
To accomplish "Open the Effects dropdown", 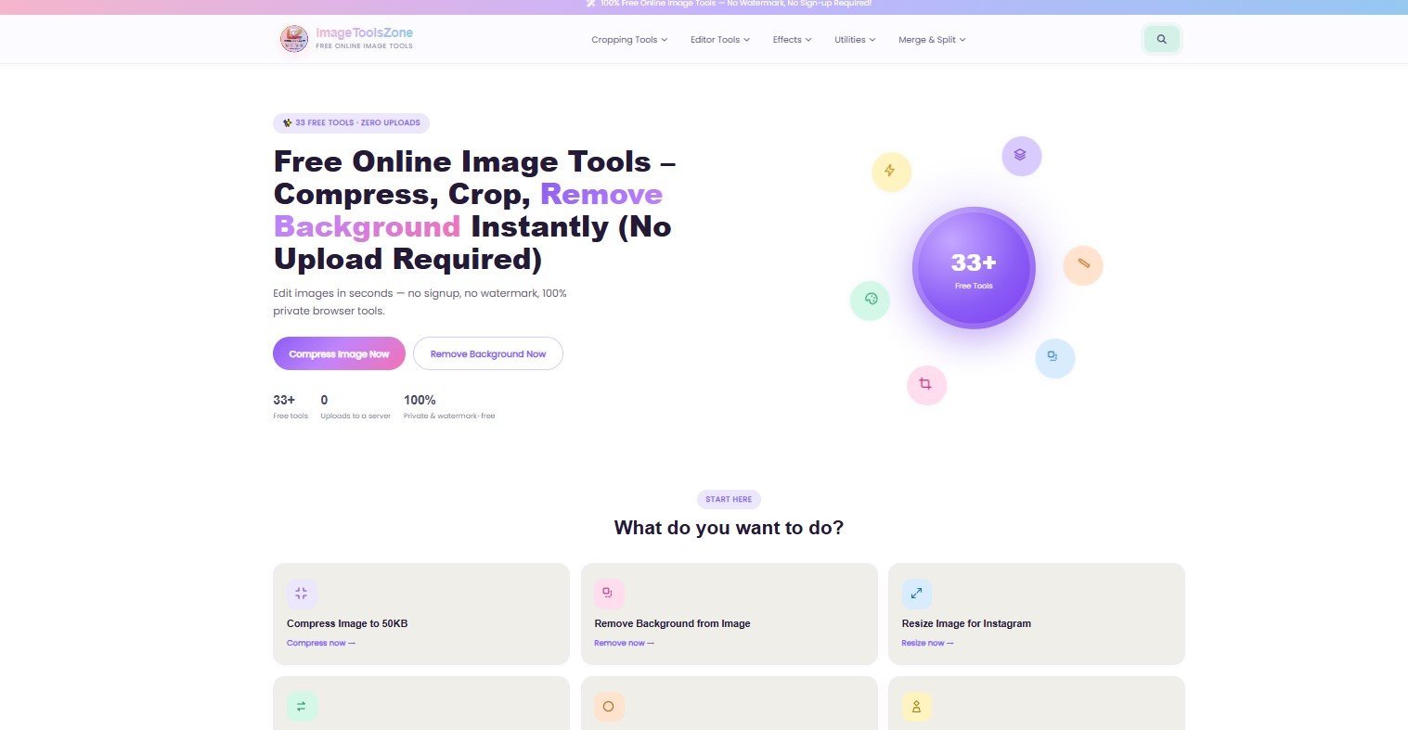I will (792, 40).
